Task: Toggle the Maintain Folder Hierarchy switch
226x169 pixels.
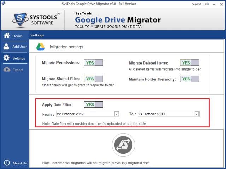Action: pyautogui.click(x=190, y=79)
